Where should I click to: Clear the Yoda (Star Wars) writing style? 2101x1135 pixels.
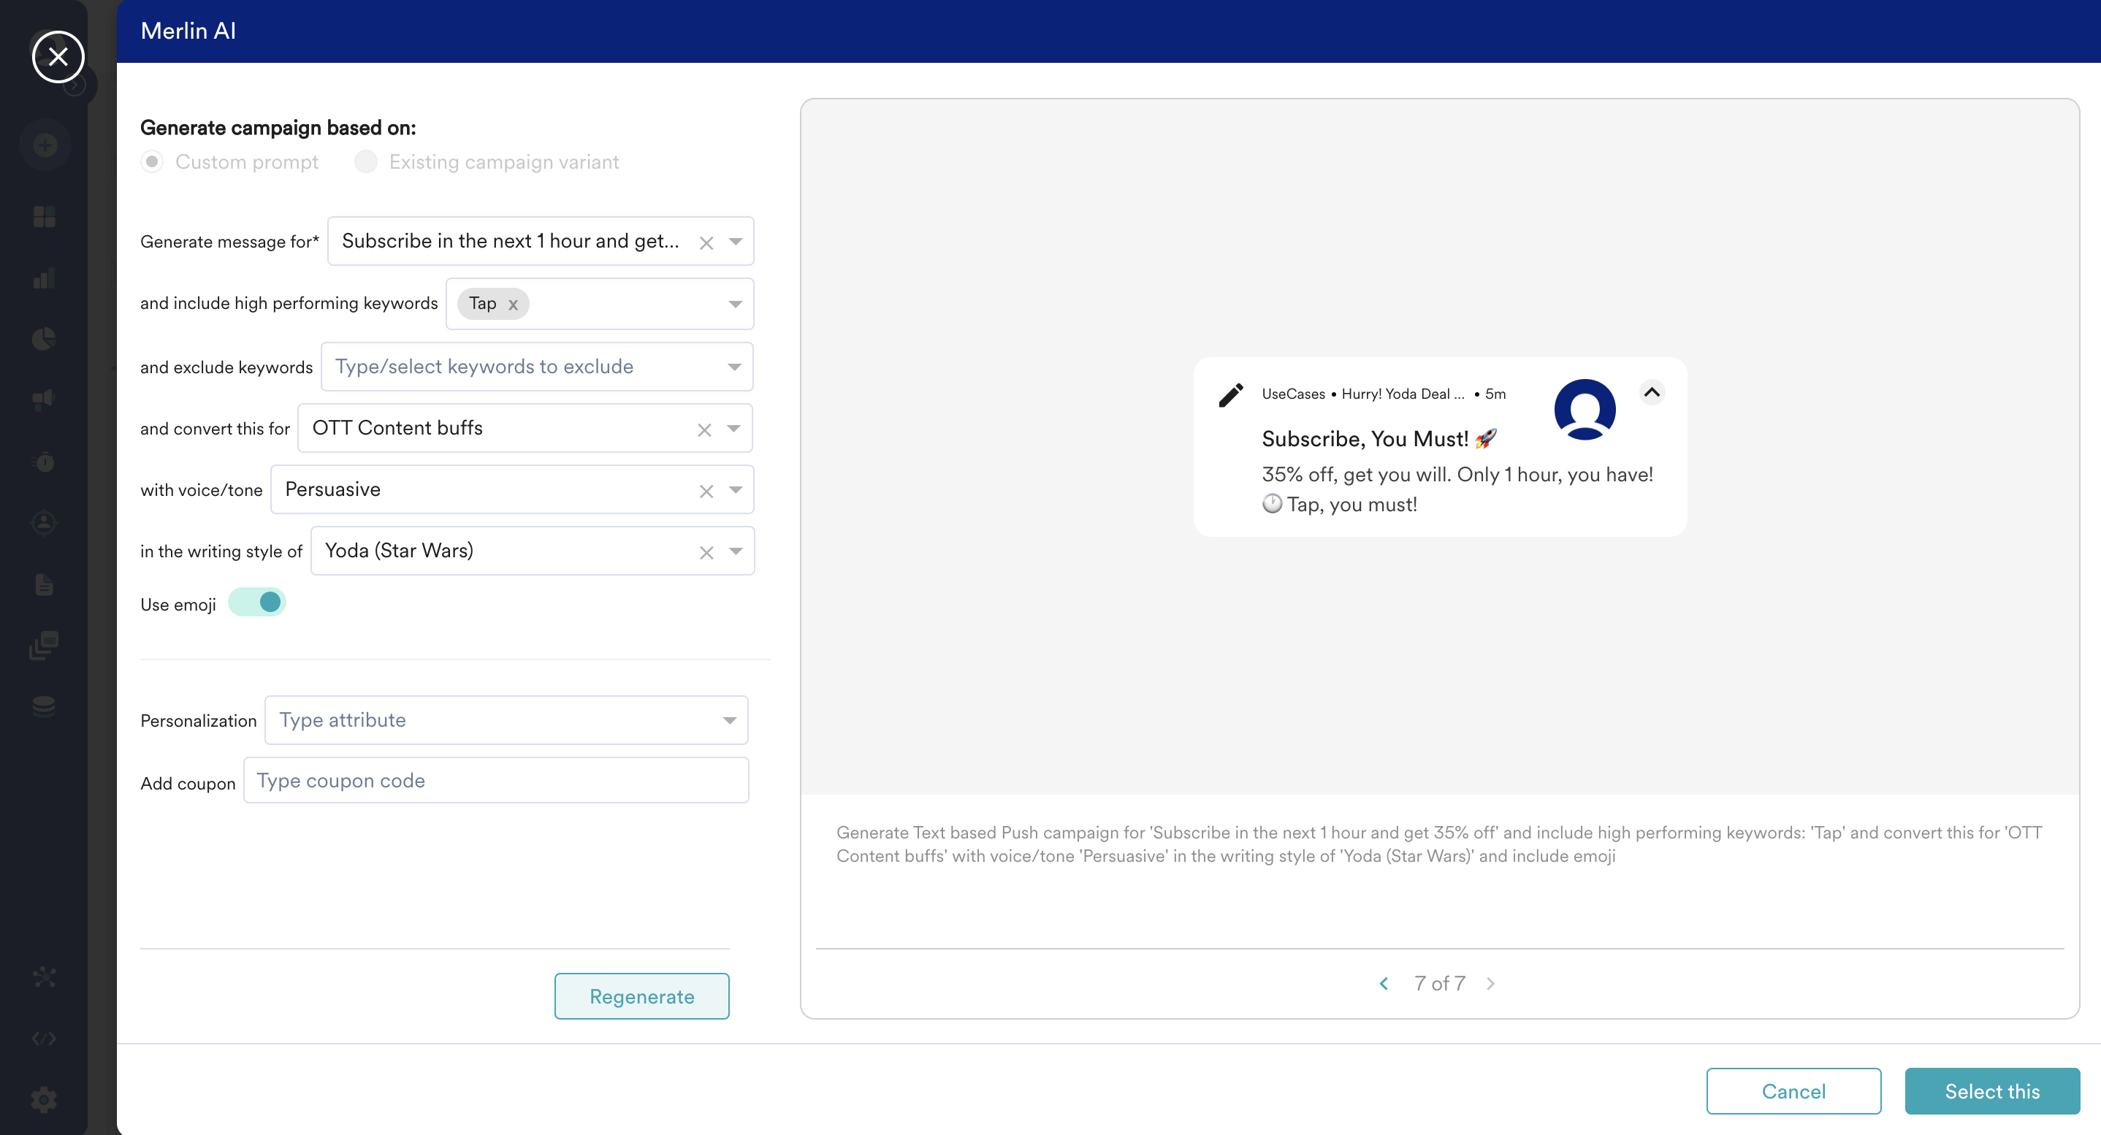pos(706,552)
